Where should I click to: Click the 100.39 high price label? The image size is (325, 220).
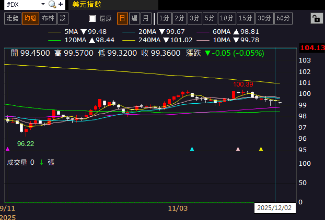243,84
